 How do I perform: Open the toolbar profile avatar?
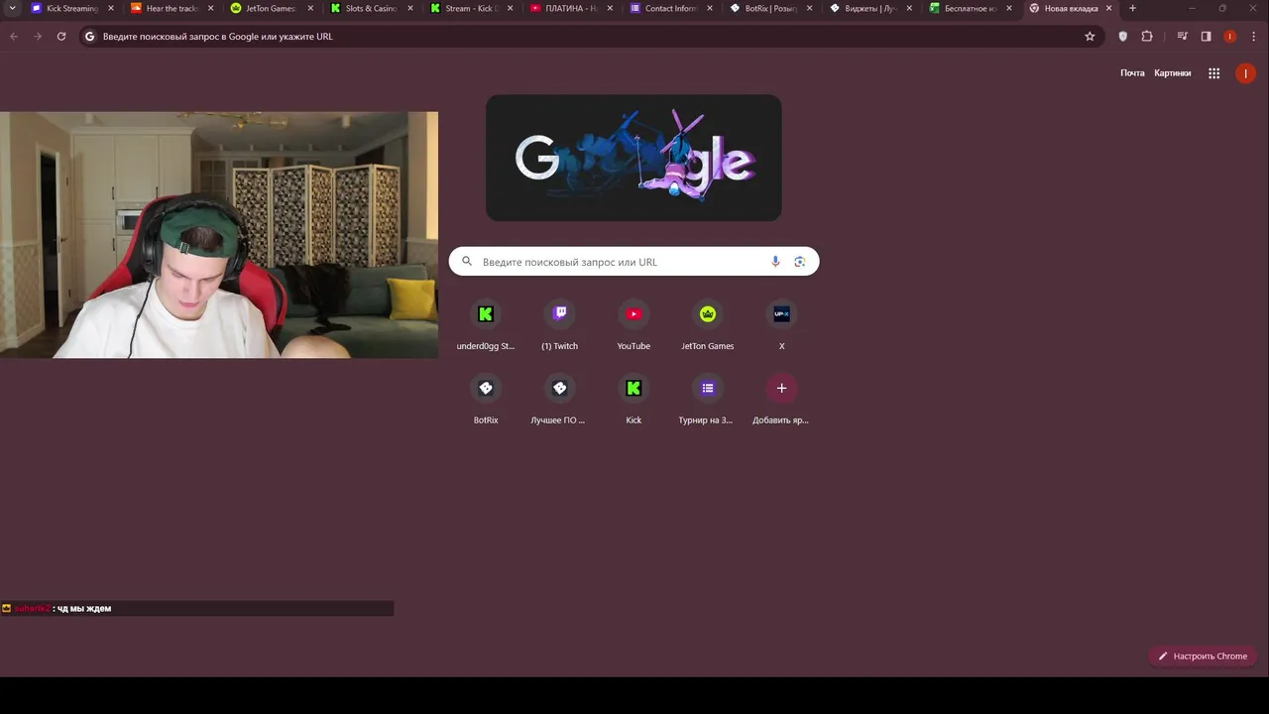tap(1230, 37)
